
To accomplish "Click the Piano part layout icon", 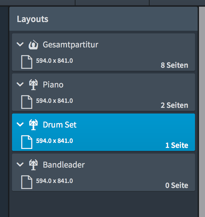I will click(x=33, y=85).
